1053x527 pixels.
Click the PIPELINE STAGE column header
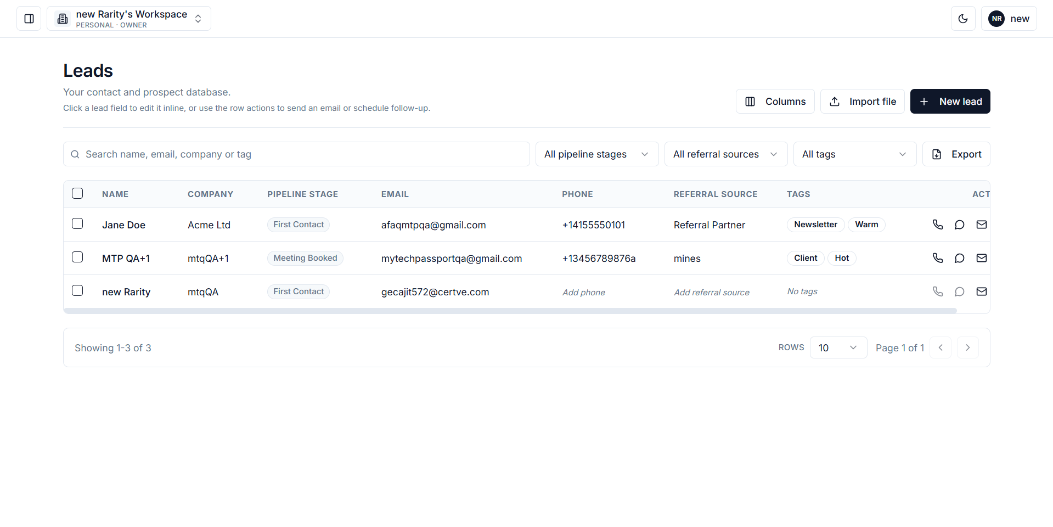pyautogui.click(x=302, y=194)
